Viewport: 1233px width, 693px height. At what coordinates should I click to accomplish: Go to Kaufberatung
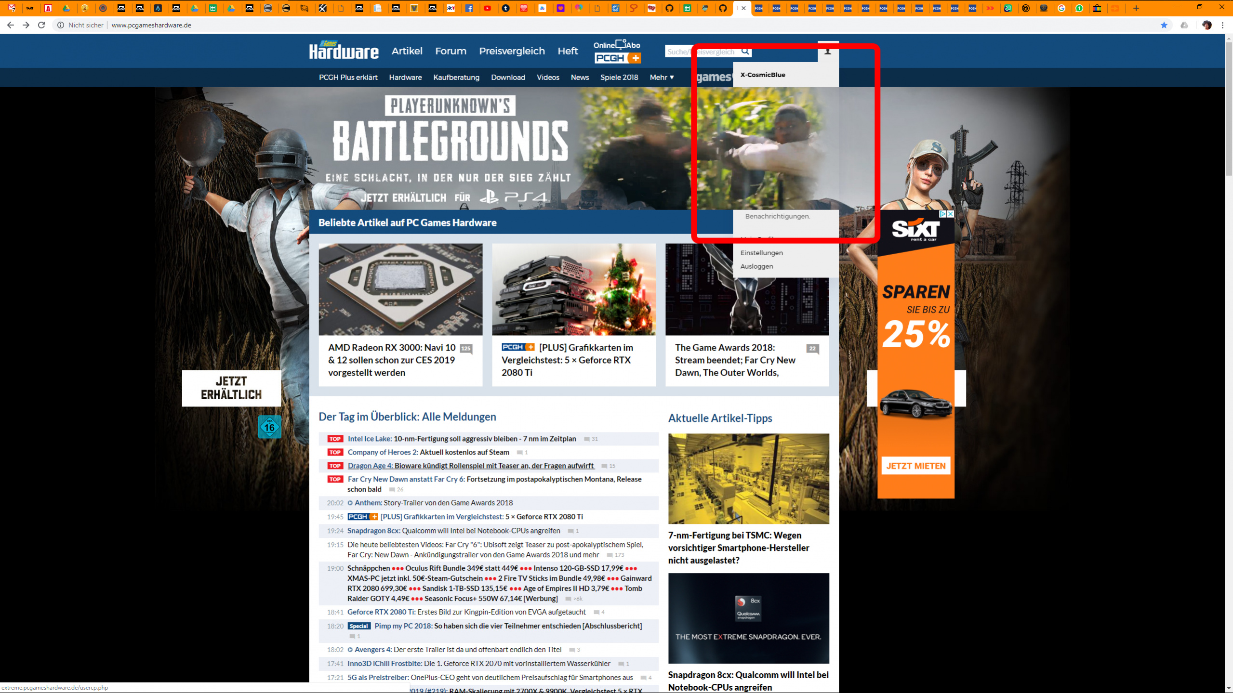(x=456, y=77)
